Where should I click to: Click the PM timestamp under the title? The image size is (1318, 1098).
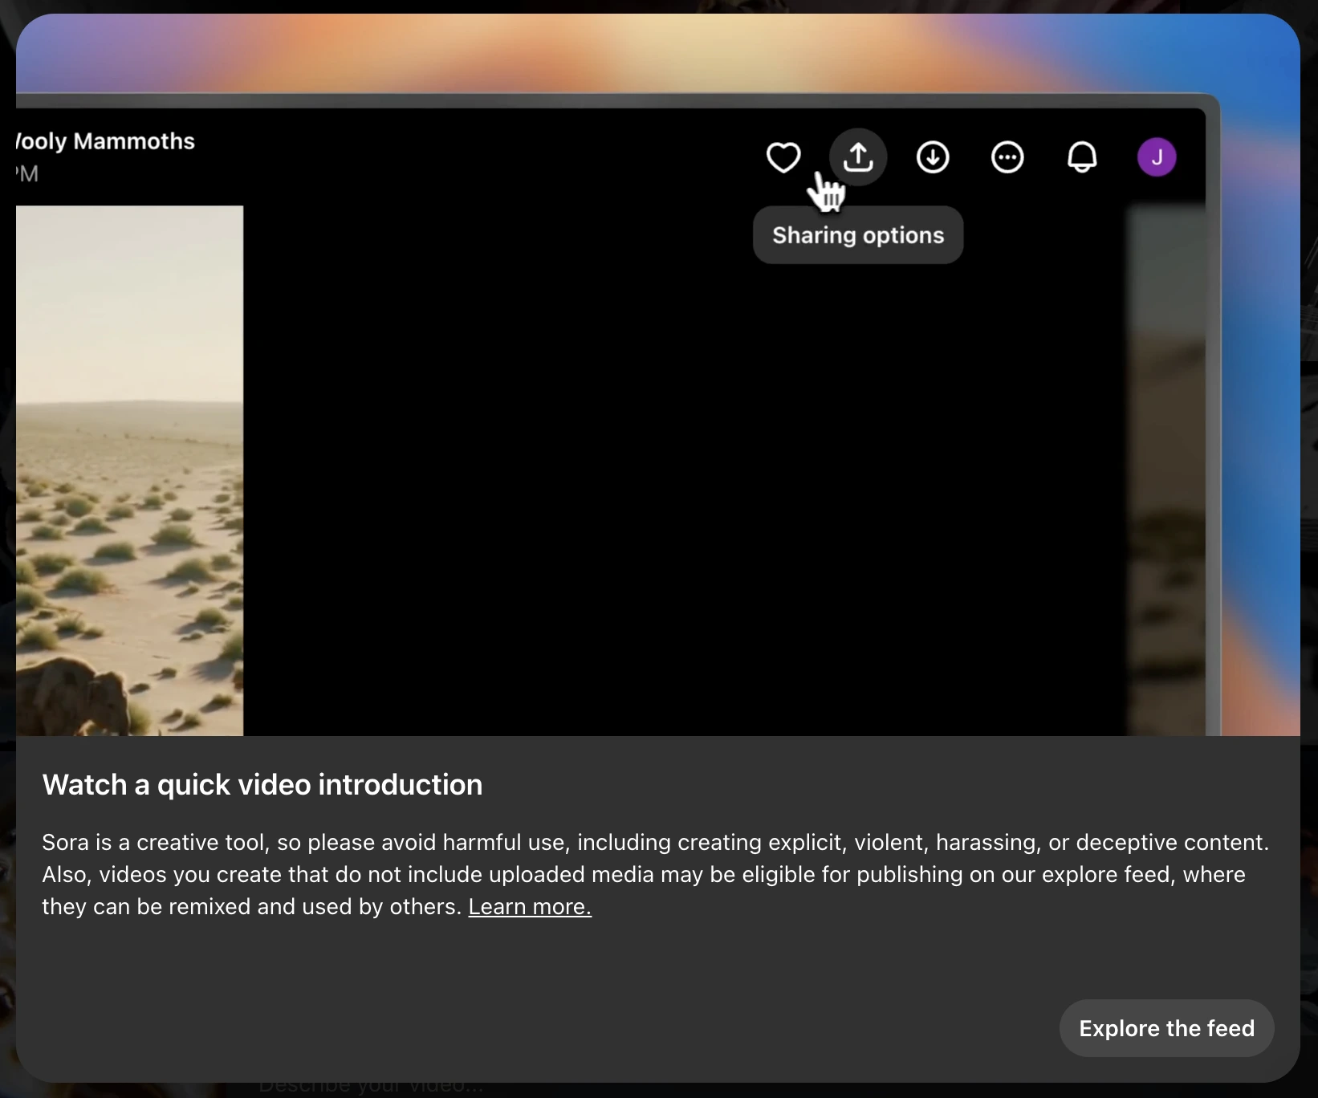point(28,174)
